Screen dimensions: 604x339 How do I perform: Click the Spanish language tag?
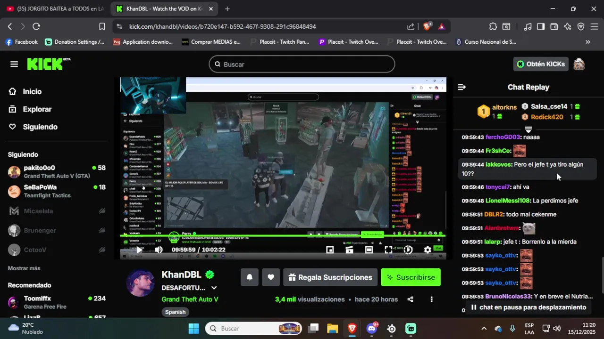(176, 312)
